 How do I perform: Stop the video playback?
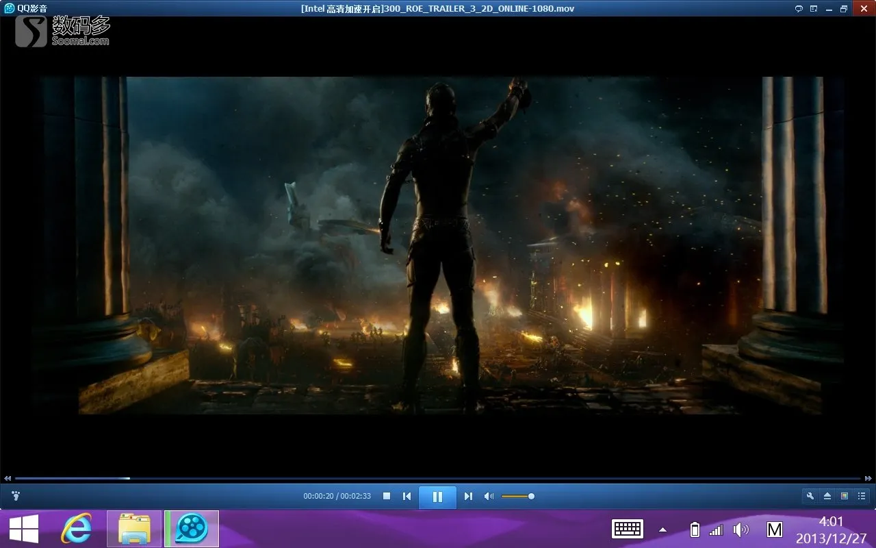click(387, 496)
